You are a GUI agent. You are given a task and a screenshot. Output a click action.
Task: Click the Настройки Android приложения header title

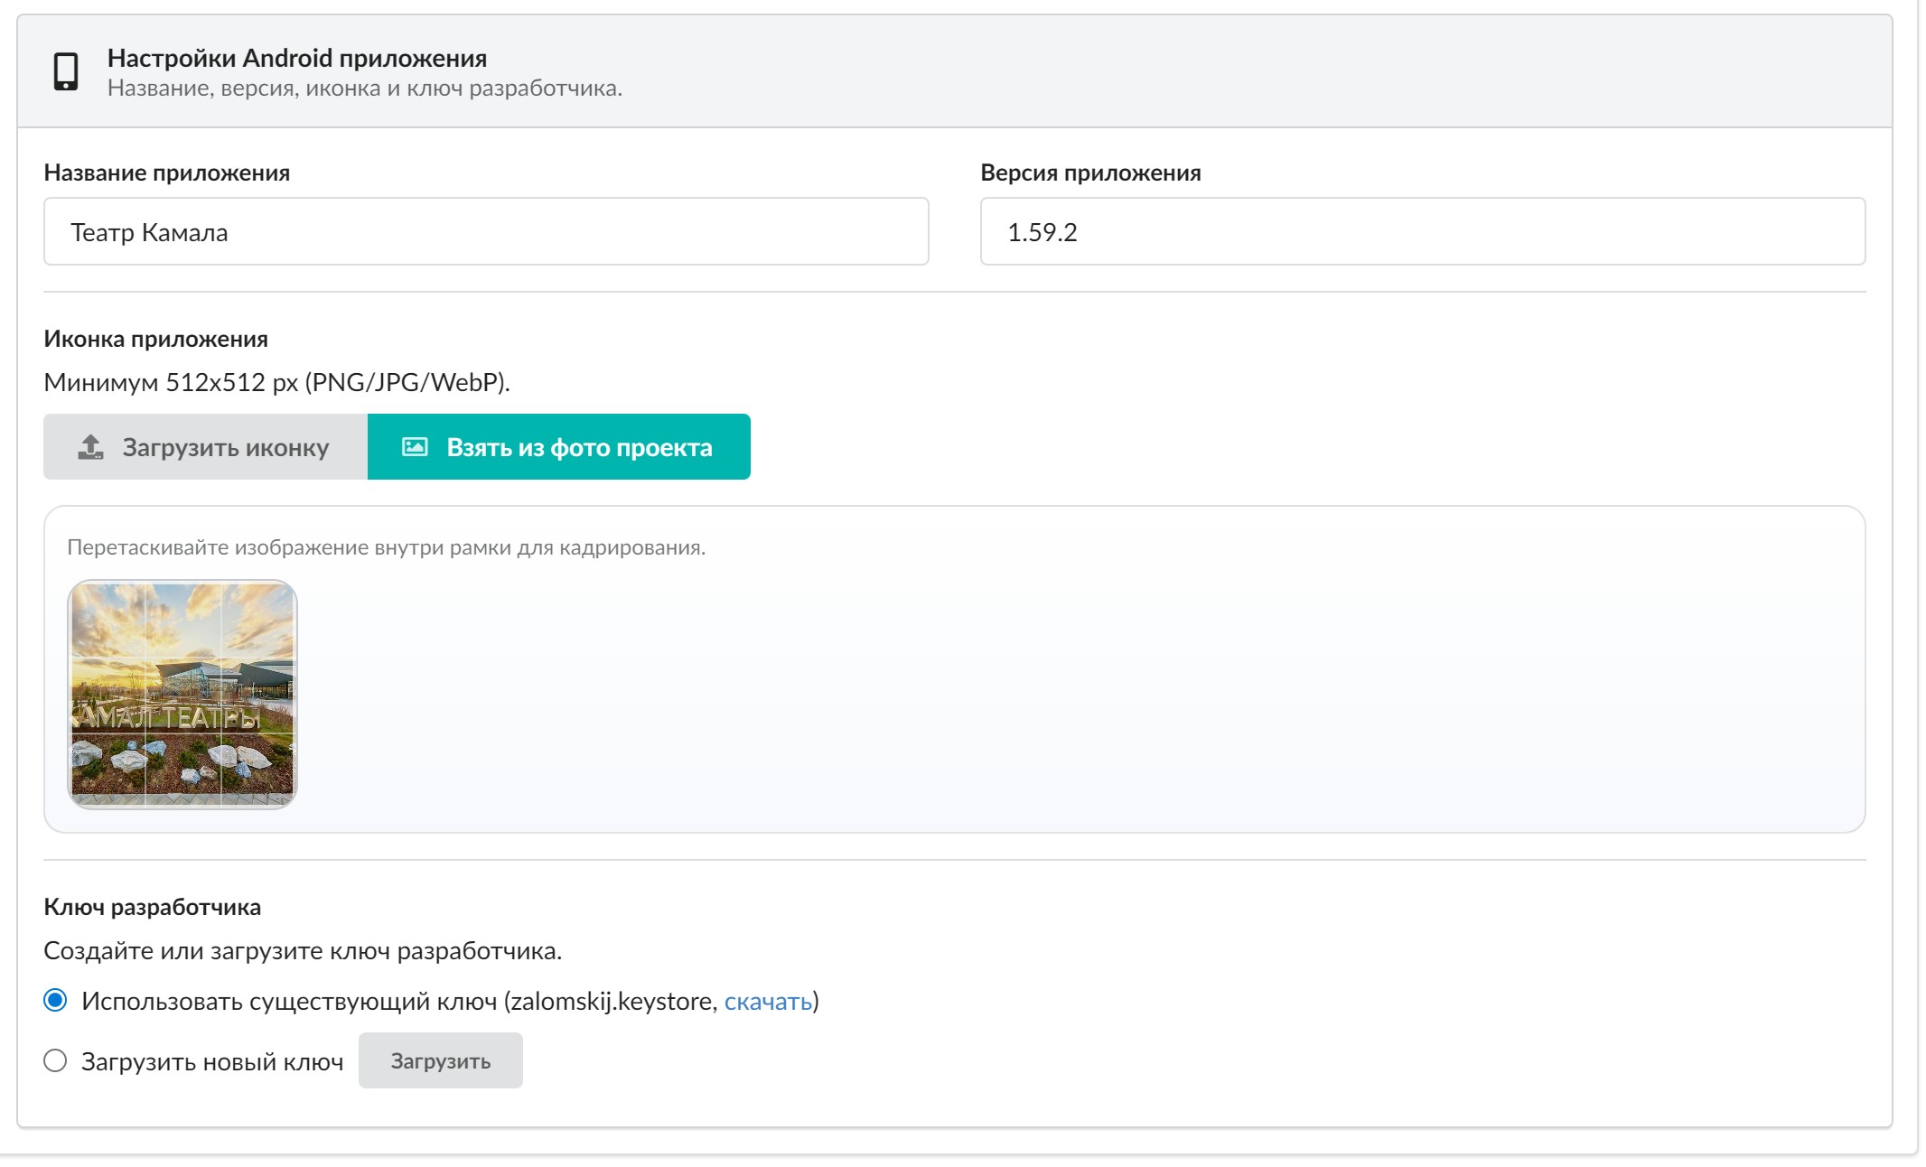[x=297, y=58]
